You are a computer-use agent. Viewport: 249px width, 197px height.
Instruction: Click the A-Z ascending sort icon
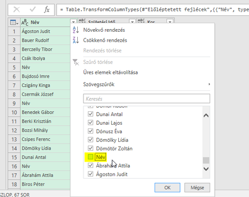tap(76, 30)
